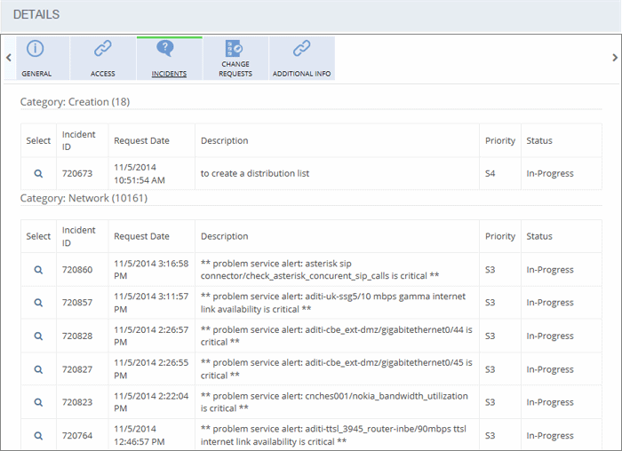The height and width of the screenshot is (451, 622).
Task: Open the Additional Info tab
Action: click(x=302, y=59)
